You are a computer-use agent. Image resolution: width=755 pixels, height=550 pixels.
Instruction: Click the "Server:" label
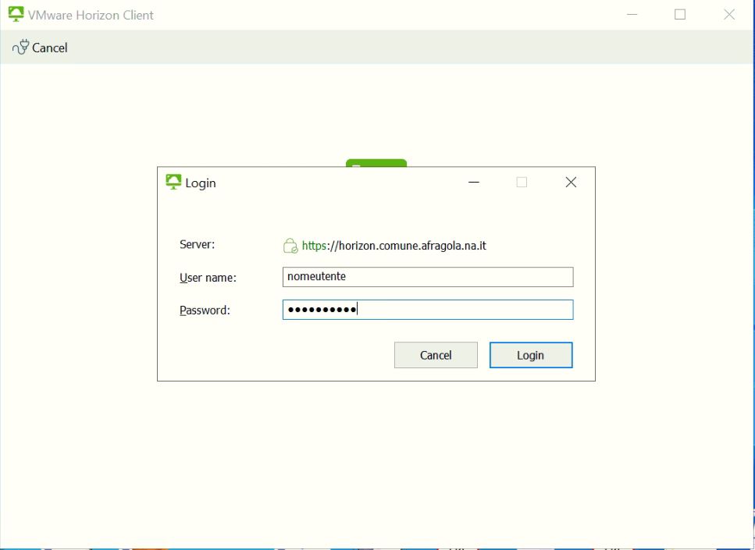tap(197, 244)
